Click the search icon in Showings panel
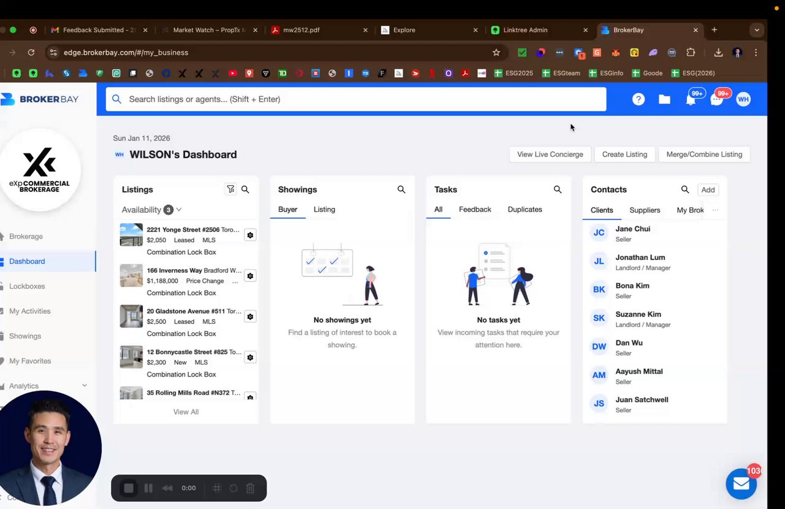This screenshot has width=785, height=509. pyautogui.click(x=401, y=189)
